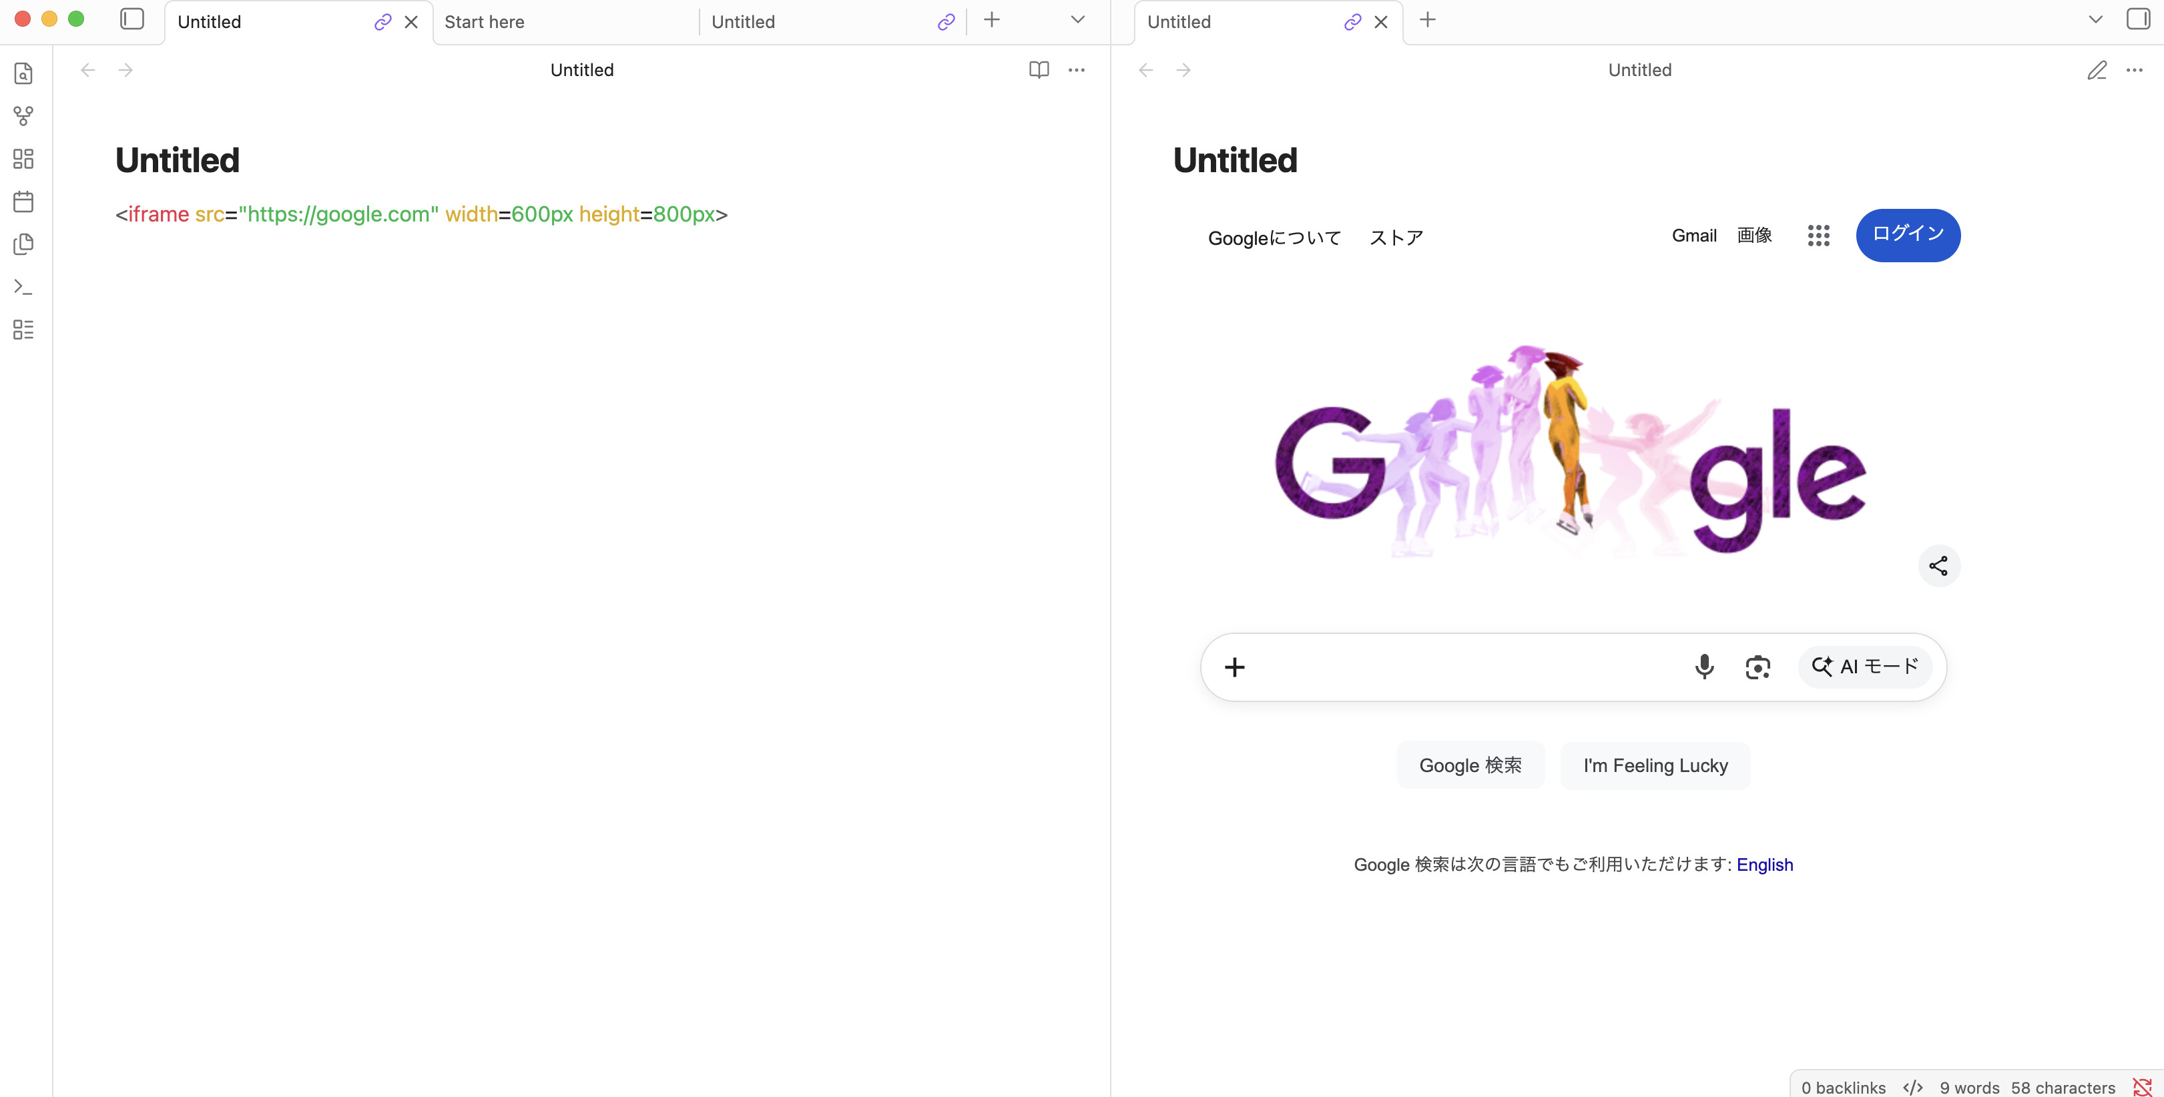Expand right pane tab list chevron

[x=2095, y=19]
